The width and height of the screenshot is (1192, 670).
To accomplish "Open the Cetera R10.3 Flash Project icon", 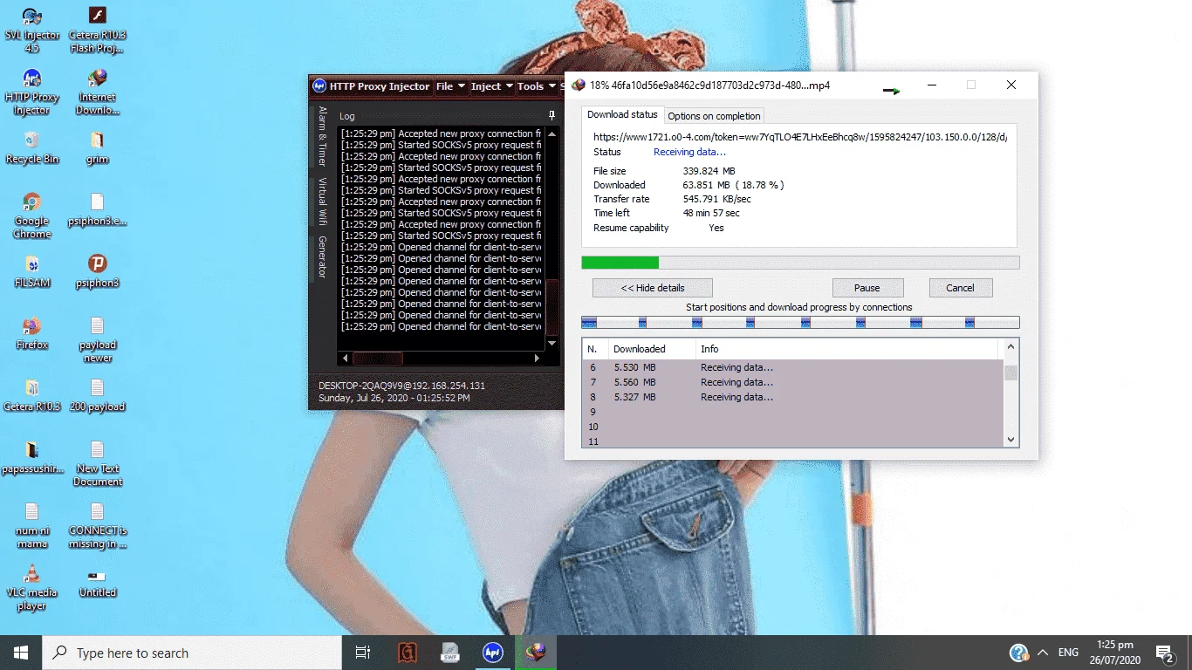I will tap(98, 28).
